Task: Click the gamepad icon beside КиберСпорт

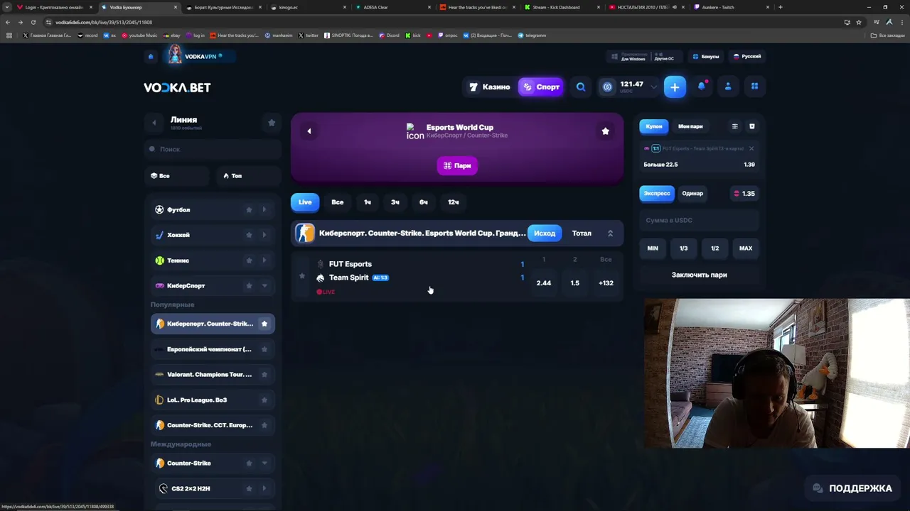Action: [x=159, y=285]
